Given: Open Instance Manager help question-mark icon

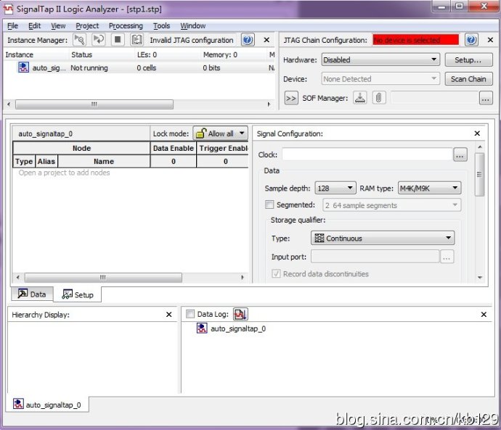Looking at the screenshot, I should click(x=248, y=40).
